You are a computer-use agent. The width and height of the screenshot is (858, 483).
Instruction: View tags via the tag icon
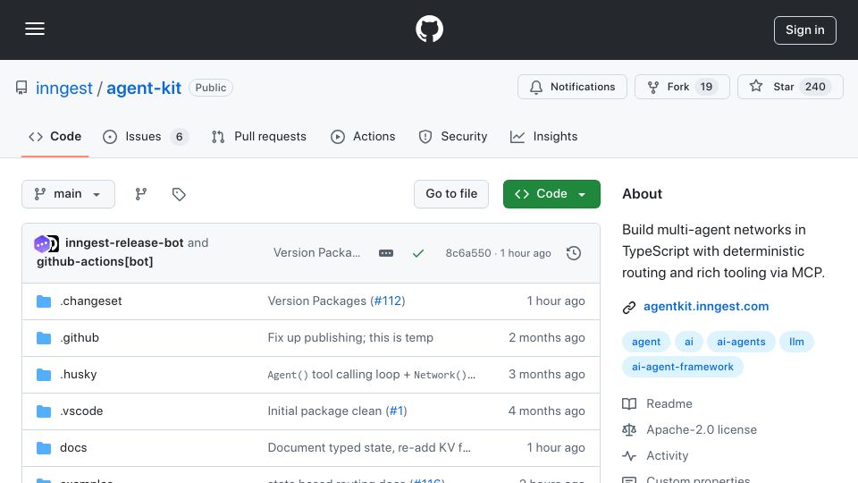tap(179, 194)
